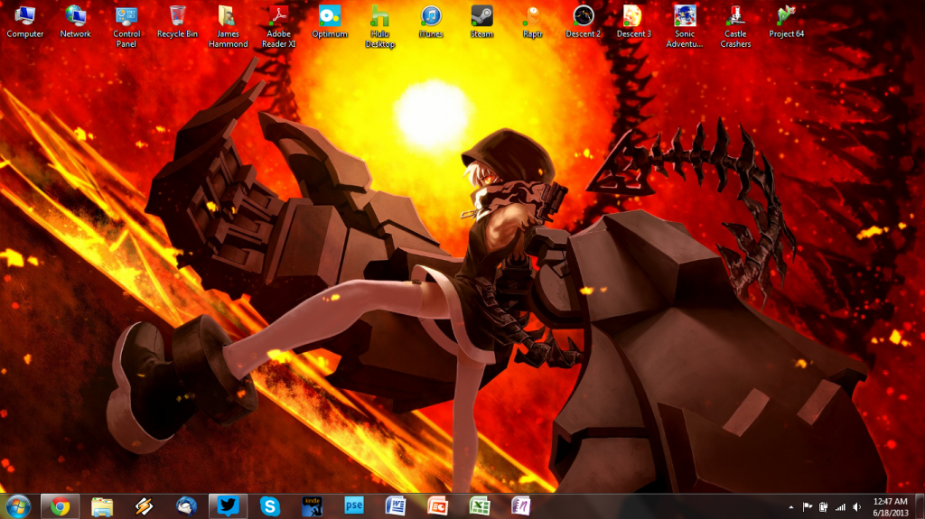This screenshot has height=519, width=925.
Task: Select the iTunes desktop shortcut
Action: point(431,23)
